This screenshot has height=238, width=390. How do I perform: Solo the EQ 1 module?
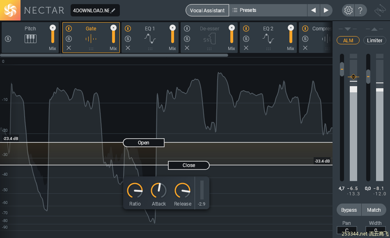[x=128, y=39]
